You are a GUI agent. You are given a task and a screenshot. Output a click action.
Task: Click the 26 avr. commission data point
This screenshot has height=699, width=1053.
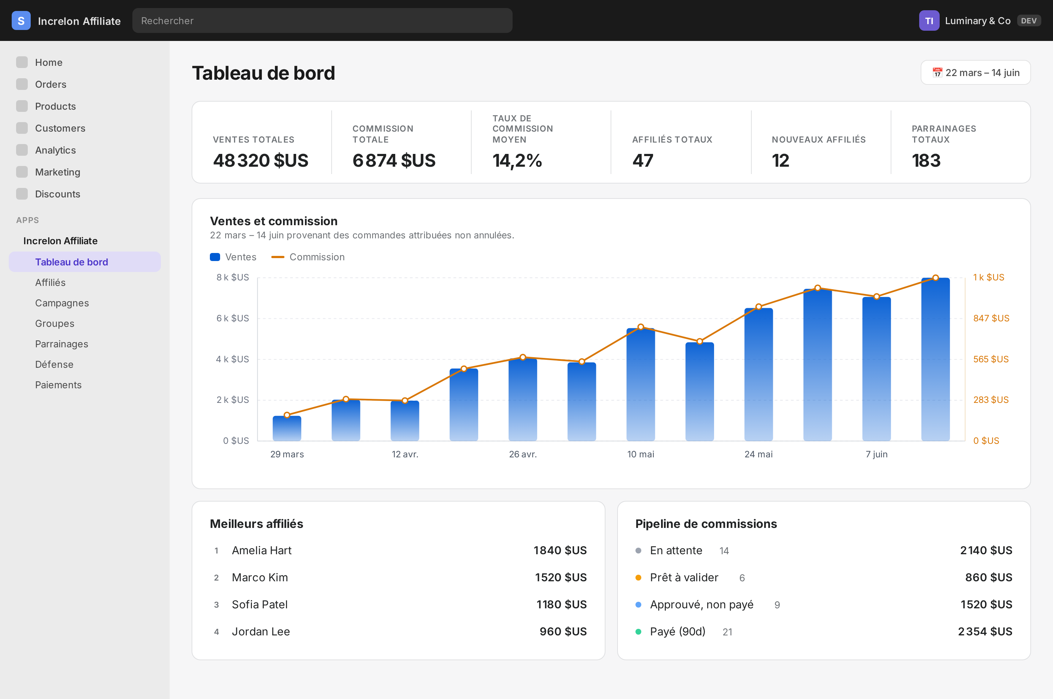pos(523,357)
